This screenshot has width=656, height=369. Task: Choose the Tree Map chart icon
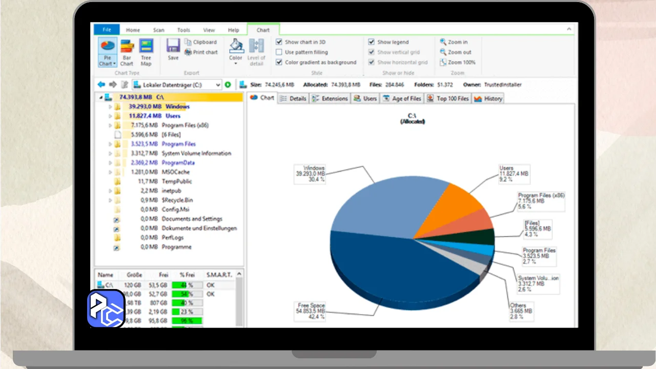point(146,47)
